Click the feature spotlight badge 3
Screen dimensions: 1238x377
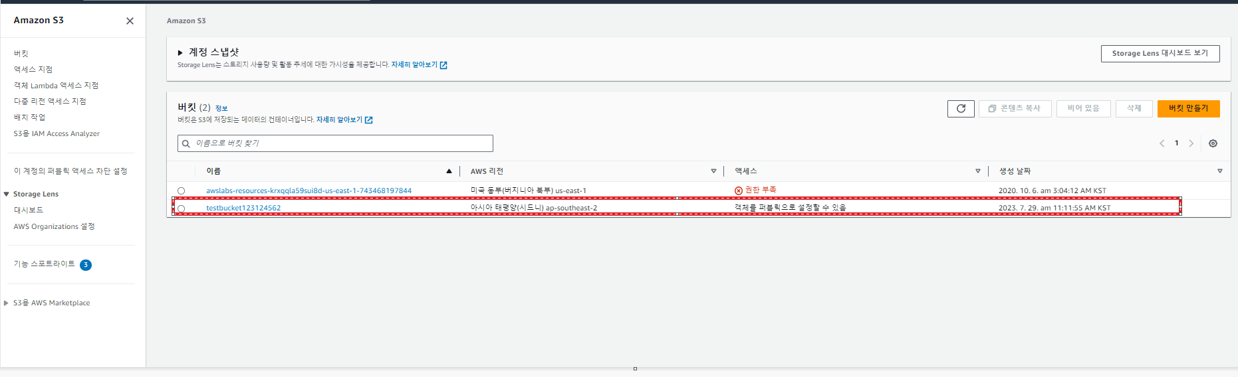tap(86, 265)
